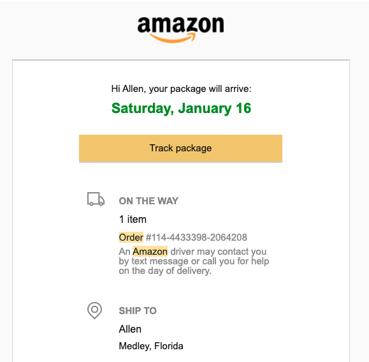Image resolution: width=369 pixels, height=362 pixels.
Task: Click the recipient name Allen under Ship To
Action: (x=130, y=329)
